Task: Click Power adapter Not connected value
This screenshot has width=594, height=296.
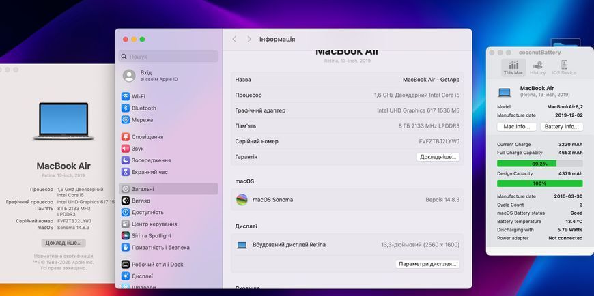Action: 565,238
